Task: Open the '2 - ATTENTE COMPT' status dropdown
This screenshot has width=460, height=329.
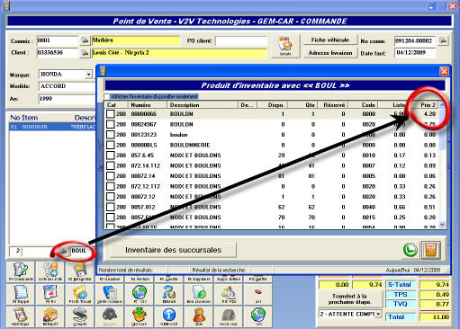Action: click(378, 315)
